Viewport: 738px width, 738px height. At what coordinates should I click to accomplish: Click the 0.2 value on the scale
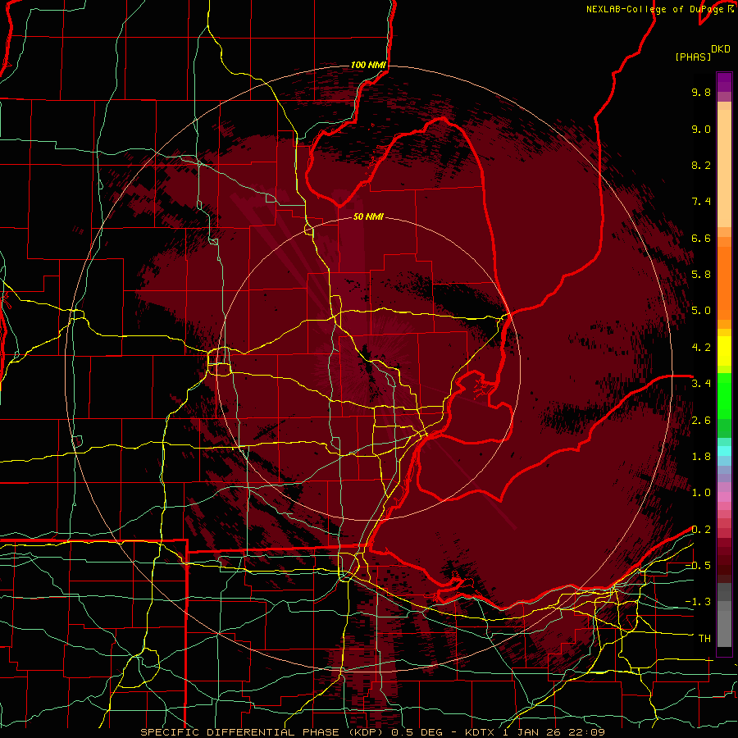[x=701, y=530]
